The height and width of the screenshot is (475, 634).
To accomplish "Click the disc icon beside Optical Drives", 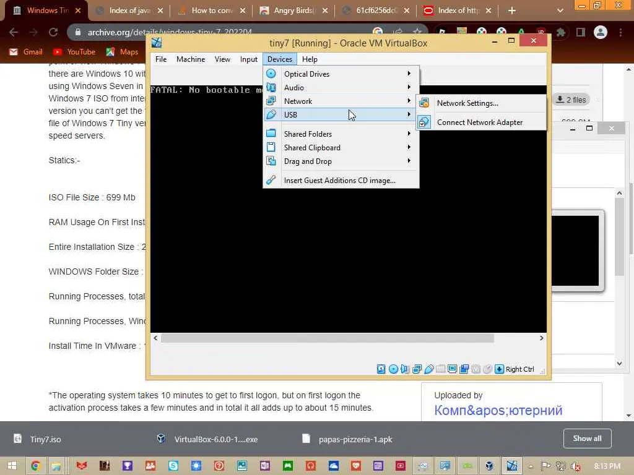I will click(271, 74).
